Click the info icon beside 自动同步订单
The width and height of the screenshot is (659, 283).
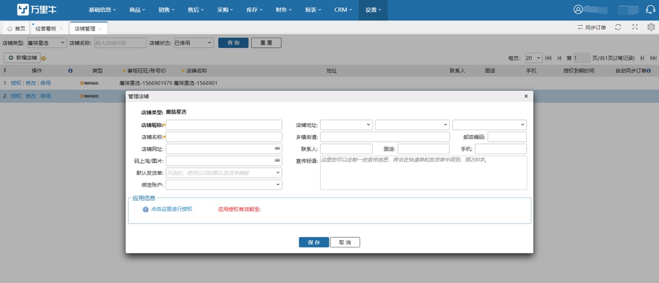coord(649,71)
